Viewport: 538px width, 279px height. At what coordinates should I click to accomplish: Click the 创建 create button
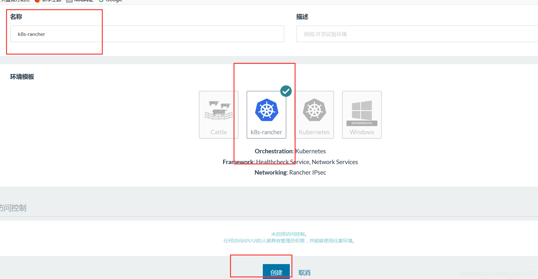(x=276, y=272)
